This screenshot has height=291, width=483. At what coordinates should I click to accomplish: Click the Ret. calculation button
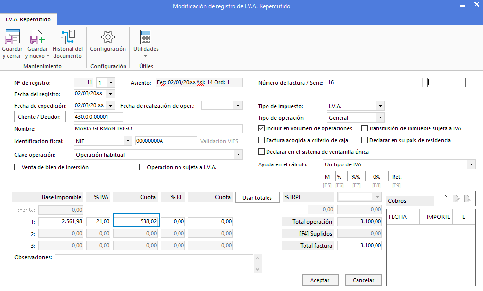397,177
